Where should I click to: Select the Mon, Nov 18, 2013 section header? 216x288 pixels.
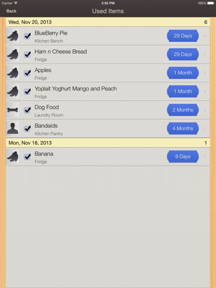coord(108,143)
